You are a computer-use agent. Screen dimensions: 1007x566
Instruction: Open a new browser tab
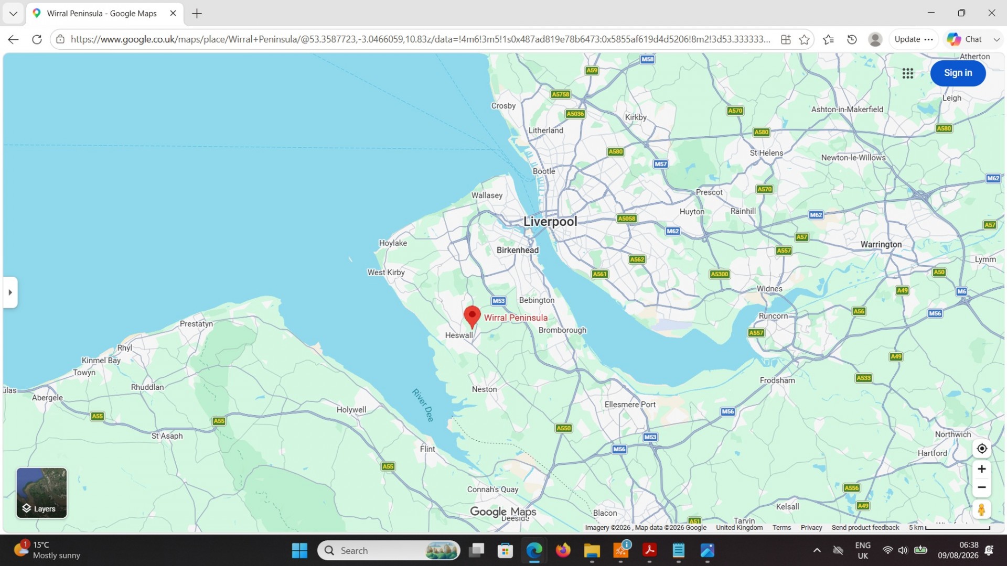pyautogui.click(x=197, y=14)
